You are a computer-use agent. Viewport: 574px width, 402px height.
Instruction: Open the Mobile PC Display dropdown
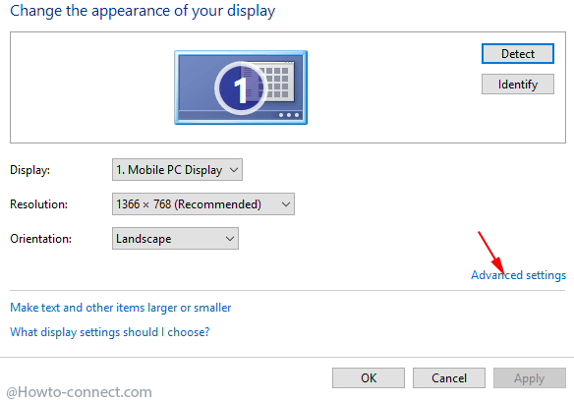click(x=177, y=169)
